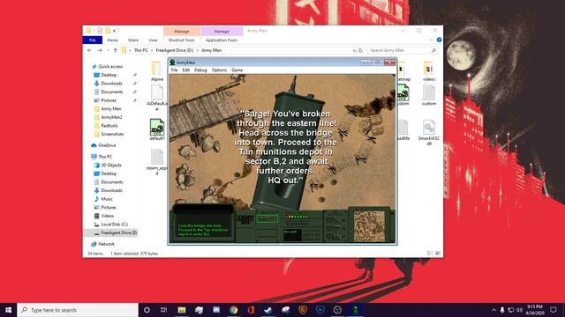Launch Google Chrome from the taskbar
This screenshot has width=565, height=317.
click(x=233, y=310)
